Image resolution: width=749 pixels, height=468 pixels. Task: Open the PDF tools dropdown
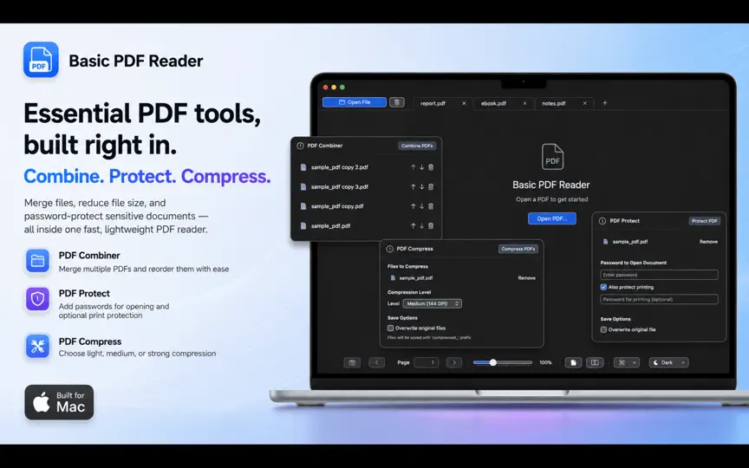(x=626, y=362)
